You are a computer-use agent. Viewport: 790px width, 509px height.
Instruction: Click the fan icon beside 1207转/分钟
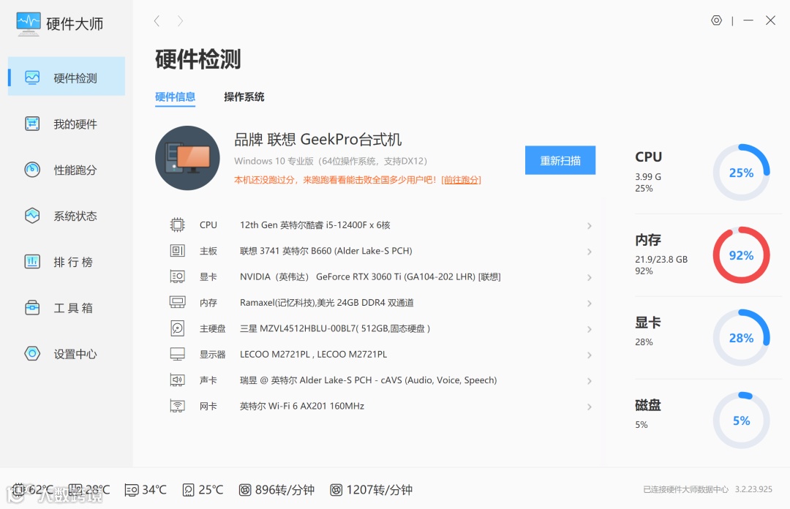pyautogui.click(x=336, y=490)
